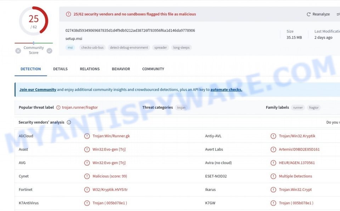Click the detect-debug-environment tag
340x211 pixels.
[x=129, y=48]
